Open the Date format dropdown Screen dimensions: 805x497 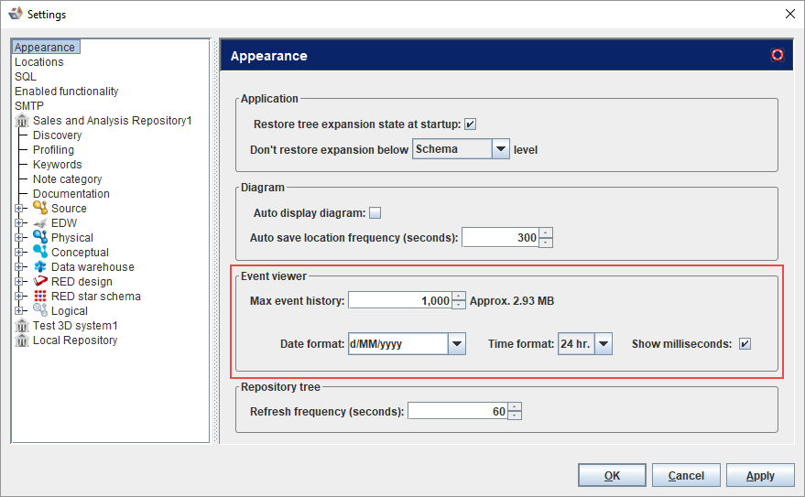click(457, 344)
